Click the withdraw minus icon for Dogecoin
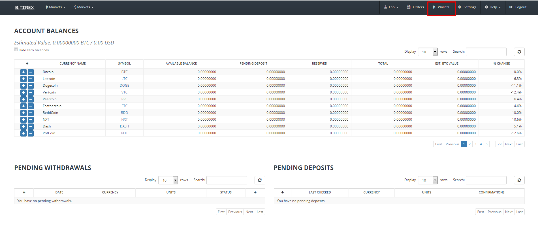The width and height of the screenshot is (538, 230). click(31, 86)
